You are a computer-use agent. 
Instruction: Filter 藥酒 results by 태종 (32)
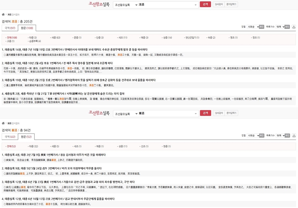[33, 146]
